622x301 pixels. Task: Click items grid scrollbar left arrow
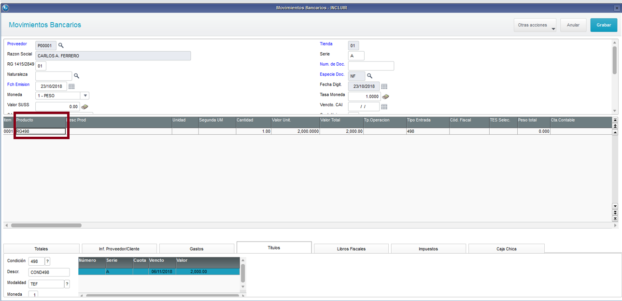pos(6,225)
